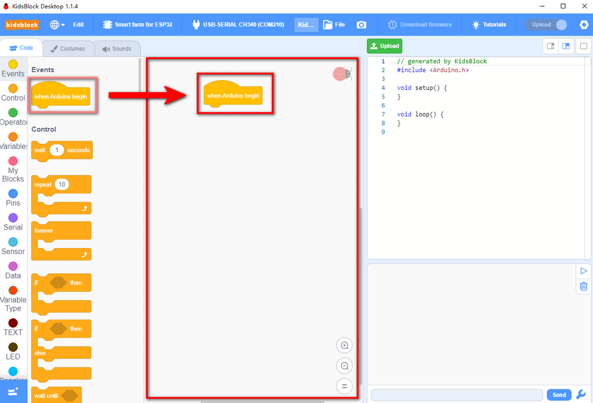593x403 pixels.
Task: Click the play arrow in the serial panel
Action: pyautogui.click(x=584, y=271)
